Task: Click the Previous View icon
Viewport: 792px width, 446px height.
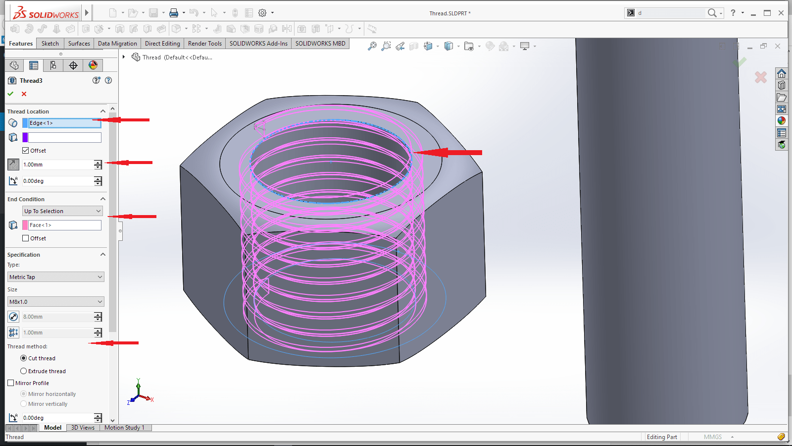Action: 400,46
